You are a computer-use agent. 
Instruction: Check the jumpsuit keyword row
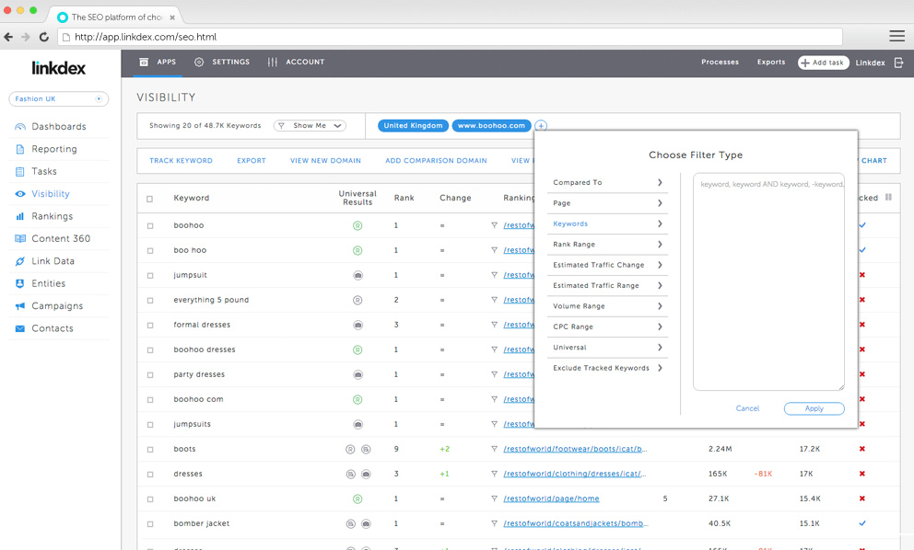(150, 275)
